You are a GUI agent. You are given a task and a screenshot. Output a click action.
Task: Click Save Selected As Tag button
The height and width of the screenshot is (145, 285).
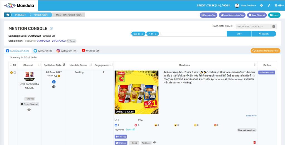[232, 15]
